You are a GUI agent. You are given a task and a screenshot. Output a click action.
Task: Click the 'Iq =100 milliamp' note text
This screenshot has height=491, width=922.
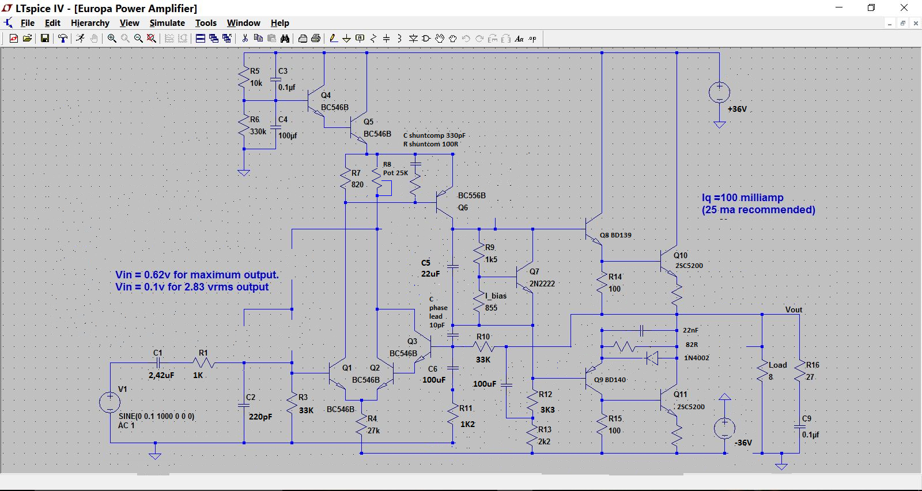[742, 198]
